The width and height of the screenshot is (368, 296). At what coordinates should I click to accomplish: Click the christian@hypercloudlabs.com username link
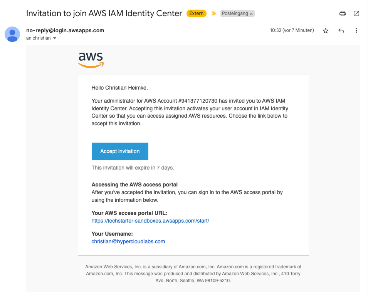point(128,242)
